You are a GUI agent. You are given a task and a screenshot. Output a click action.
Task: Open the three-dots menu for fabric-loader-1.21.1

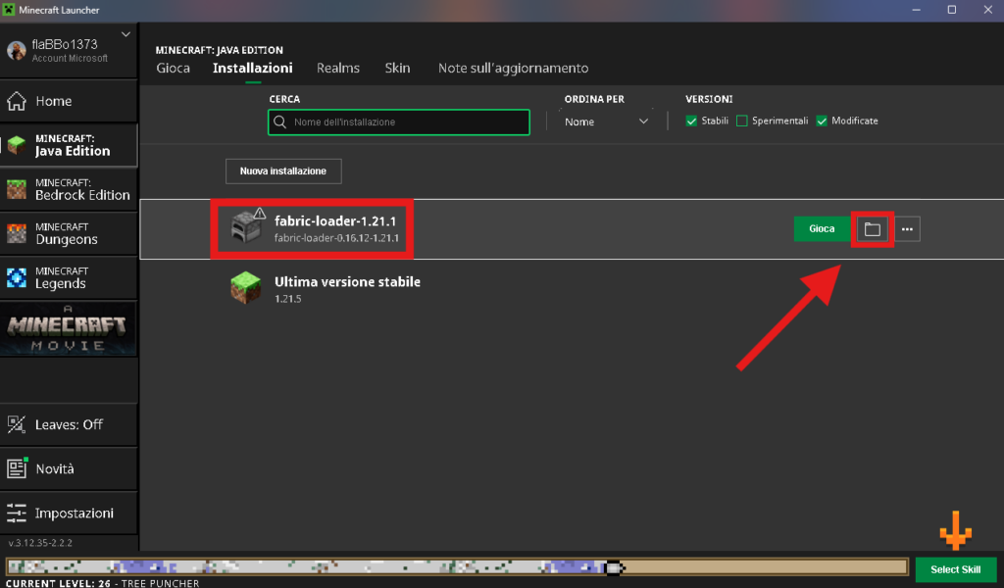pyautogui.click(x=907, y=229)
